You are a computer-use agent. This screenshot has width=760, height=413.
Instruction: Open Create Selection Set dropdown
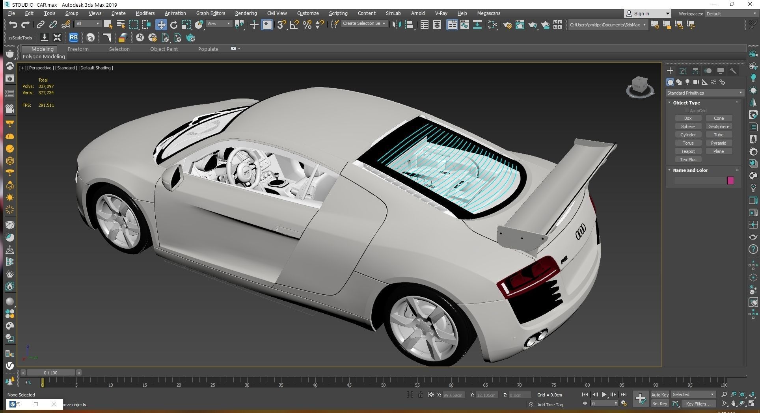(x=364, y=24)
